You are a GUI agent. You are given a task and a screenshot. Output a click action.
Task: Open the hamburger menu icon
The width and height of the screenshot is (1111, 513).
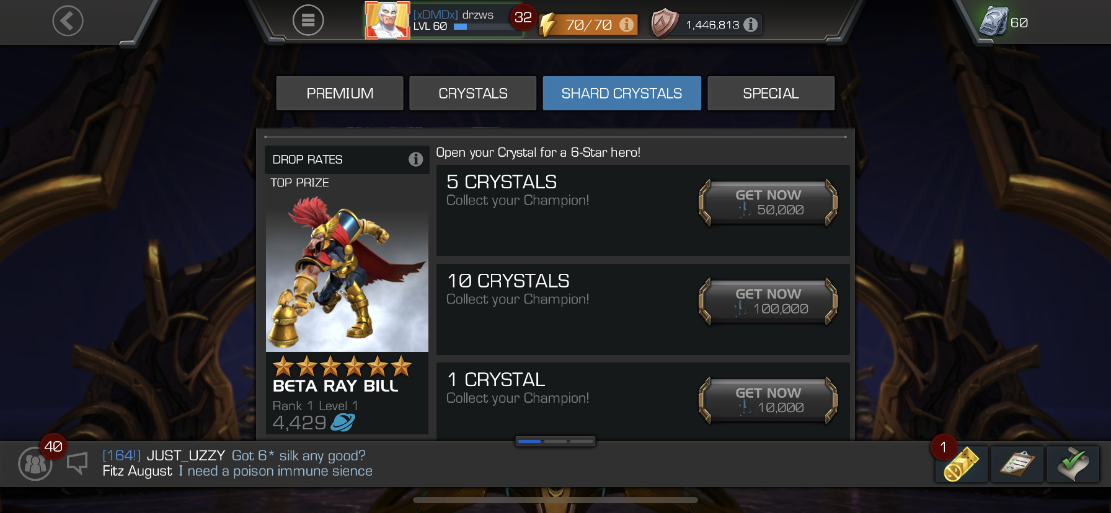pyautogui.click(x=308, y=20)
